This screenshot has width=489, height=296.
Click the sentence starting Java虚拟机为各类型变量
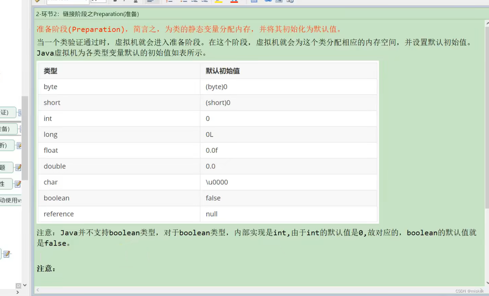pos(122,53)
